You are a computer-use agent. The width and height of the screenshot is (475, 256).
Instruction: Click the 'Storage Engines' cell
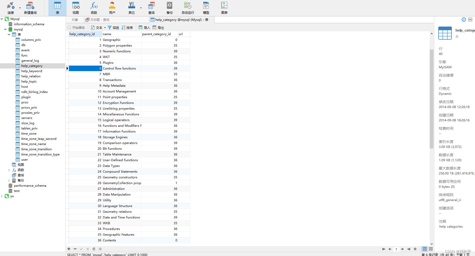point(122,137)
